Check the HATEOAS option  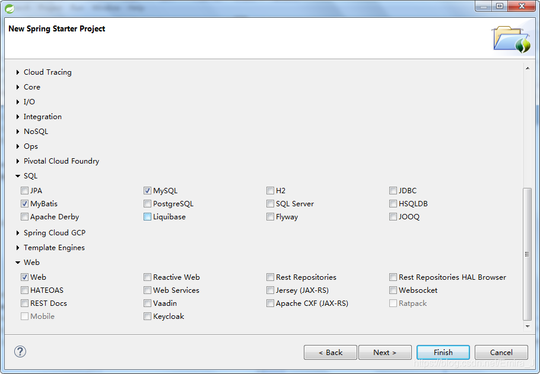24,290
